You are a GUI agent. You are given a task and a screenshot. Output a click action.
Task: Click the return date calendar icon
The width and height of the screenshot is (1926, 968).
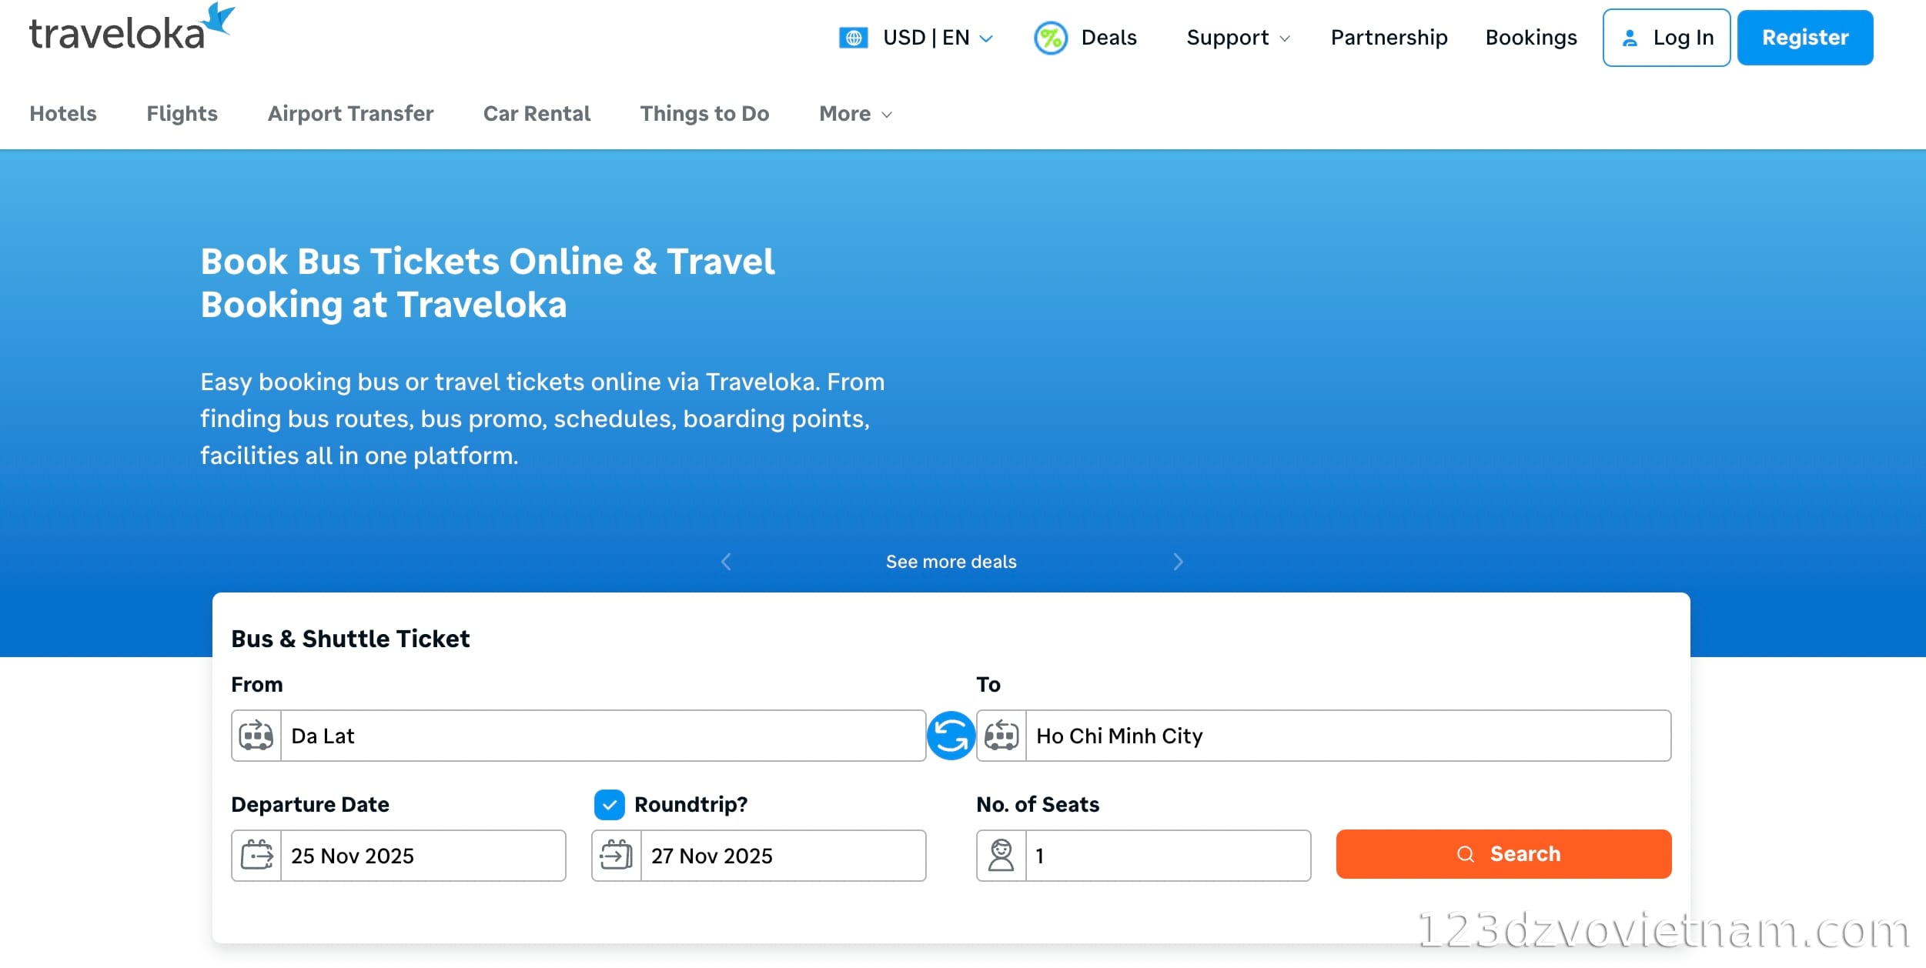click(x=617, y=855)
